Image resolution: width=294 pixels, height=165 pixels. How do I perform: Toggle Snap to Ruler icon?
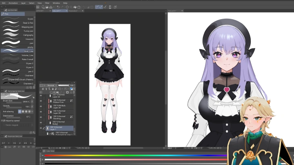click(97, 7)
